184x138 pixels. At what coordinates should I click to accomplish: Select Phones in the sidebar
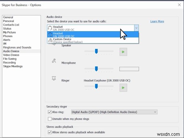8,36
